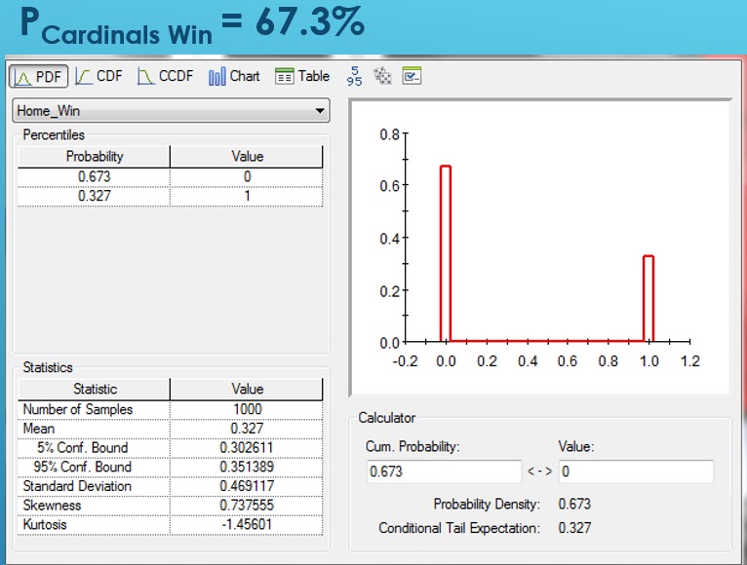747x565 pixels.
Task: Select percentile probability cell 0.673
Action: [95, 176]
